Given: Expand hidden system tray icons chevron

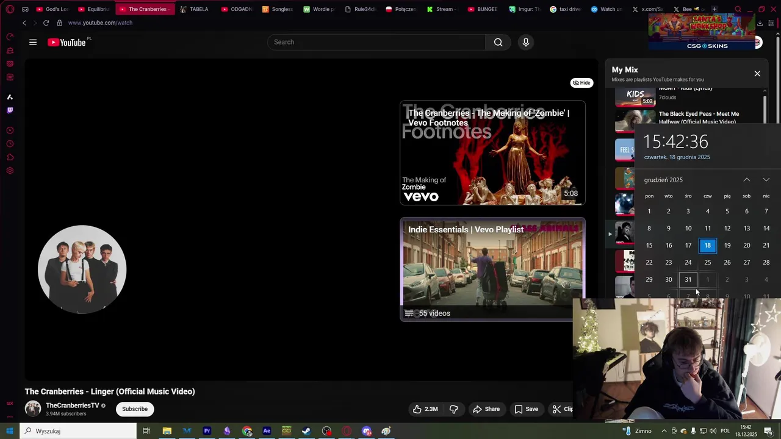Looking at the screenshot, I should pos(664,431).
